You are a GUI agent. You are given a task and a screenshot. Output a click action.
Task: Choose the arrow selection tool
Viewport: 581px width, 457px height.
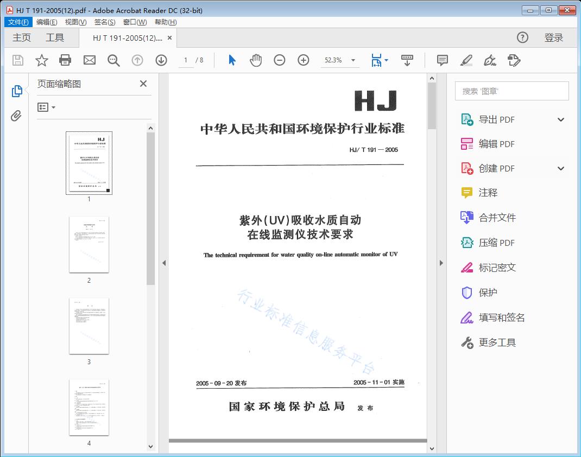232,60
